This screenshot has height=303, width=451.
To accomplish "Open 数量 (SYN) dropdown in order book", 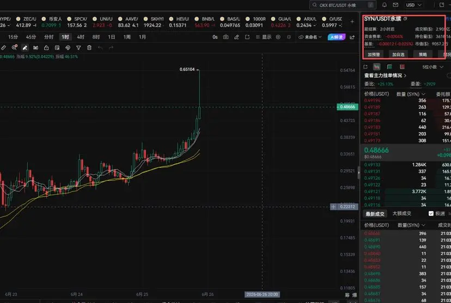I will (411, 94).
